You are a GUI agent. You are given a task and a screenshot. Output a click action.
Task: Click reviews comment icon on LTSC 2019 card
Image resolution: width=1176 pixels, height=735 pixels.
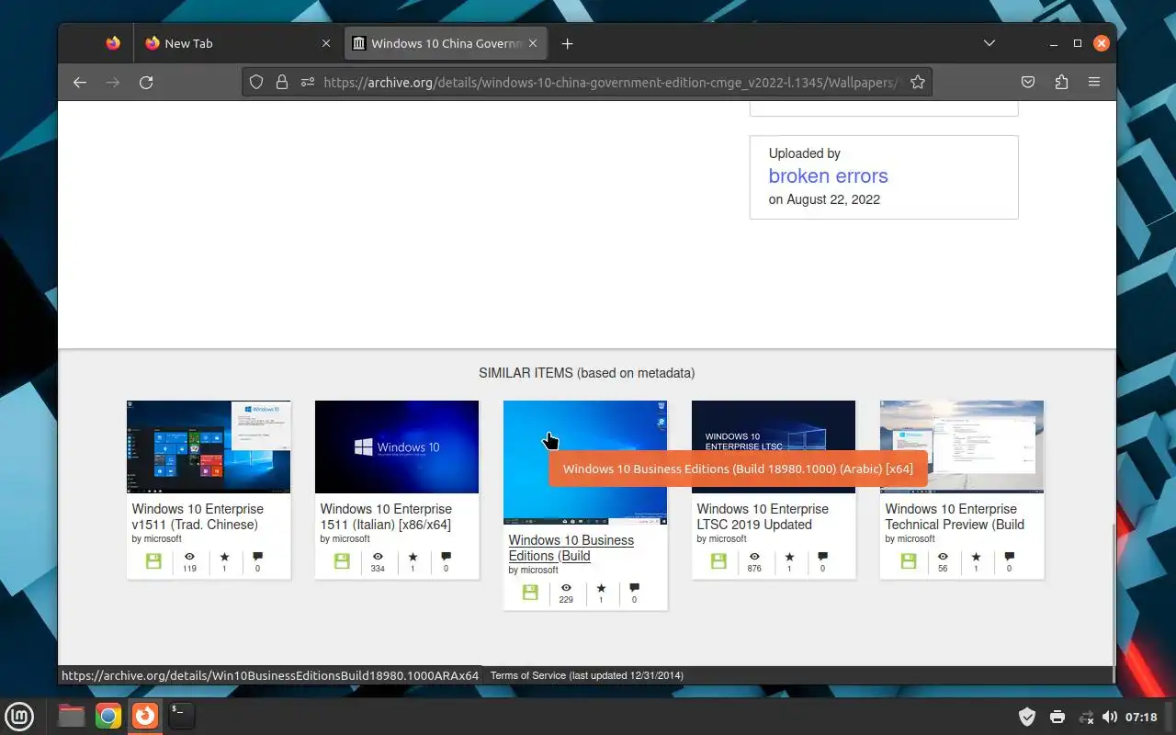tap(822, 557)
